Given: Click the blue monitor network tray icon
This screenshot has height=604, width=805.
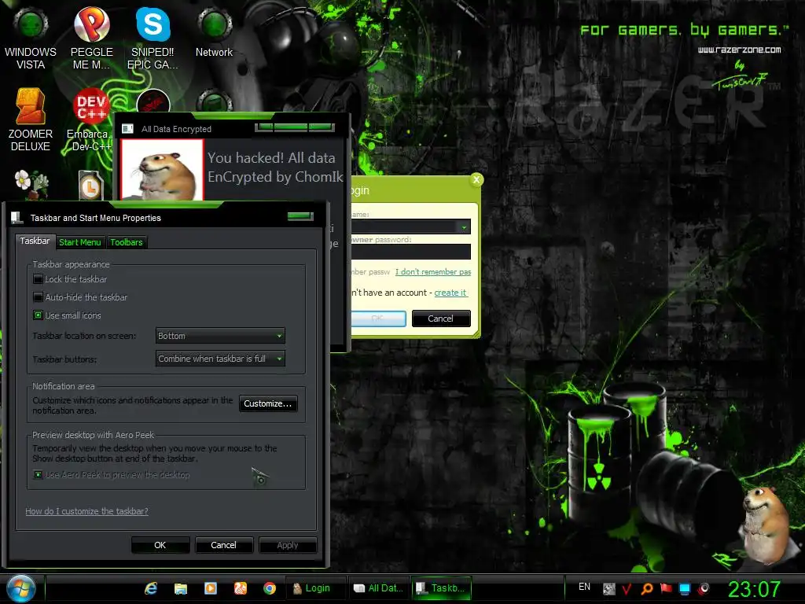Looking at the screenshot, I should 685,588.
